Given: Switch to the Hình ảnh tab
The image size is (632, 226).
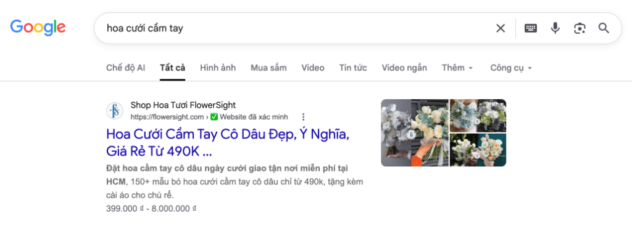Looking at the screenshot, I should point(218,68).
